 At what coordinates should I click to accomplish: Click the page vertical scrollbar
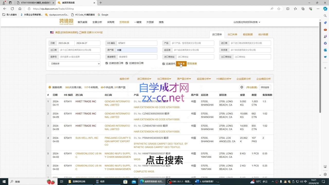320,67
